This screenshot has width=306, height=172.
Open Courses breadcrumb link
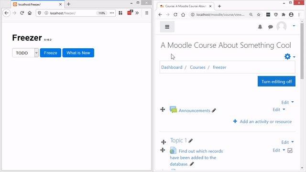197,67
